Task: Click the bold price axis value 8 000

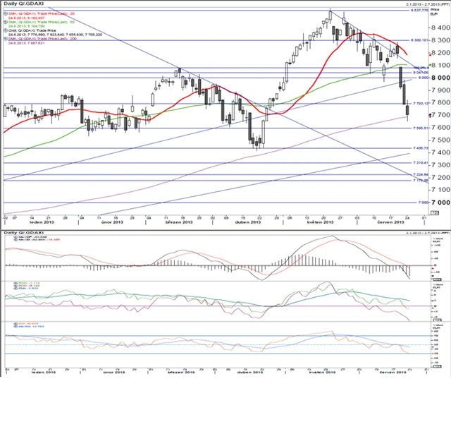Action: (x=440, y=78)
